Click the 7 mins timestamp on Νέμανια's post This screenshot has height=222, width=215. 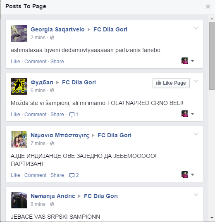tap(38, 143)
